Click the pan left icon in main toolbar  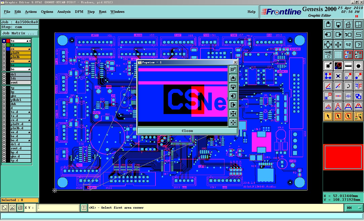point(328,35)
